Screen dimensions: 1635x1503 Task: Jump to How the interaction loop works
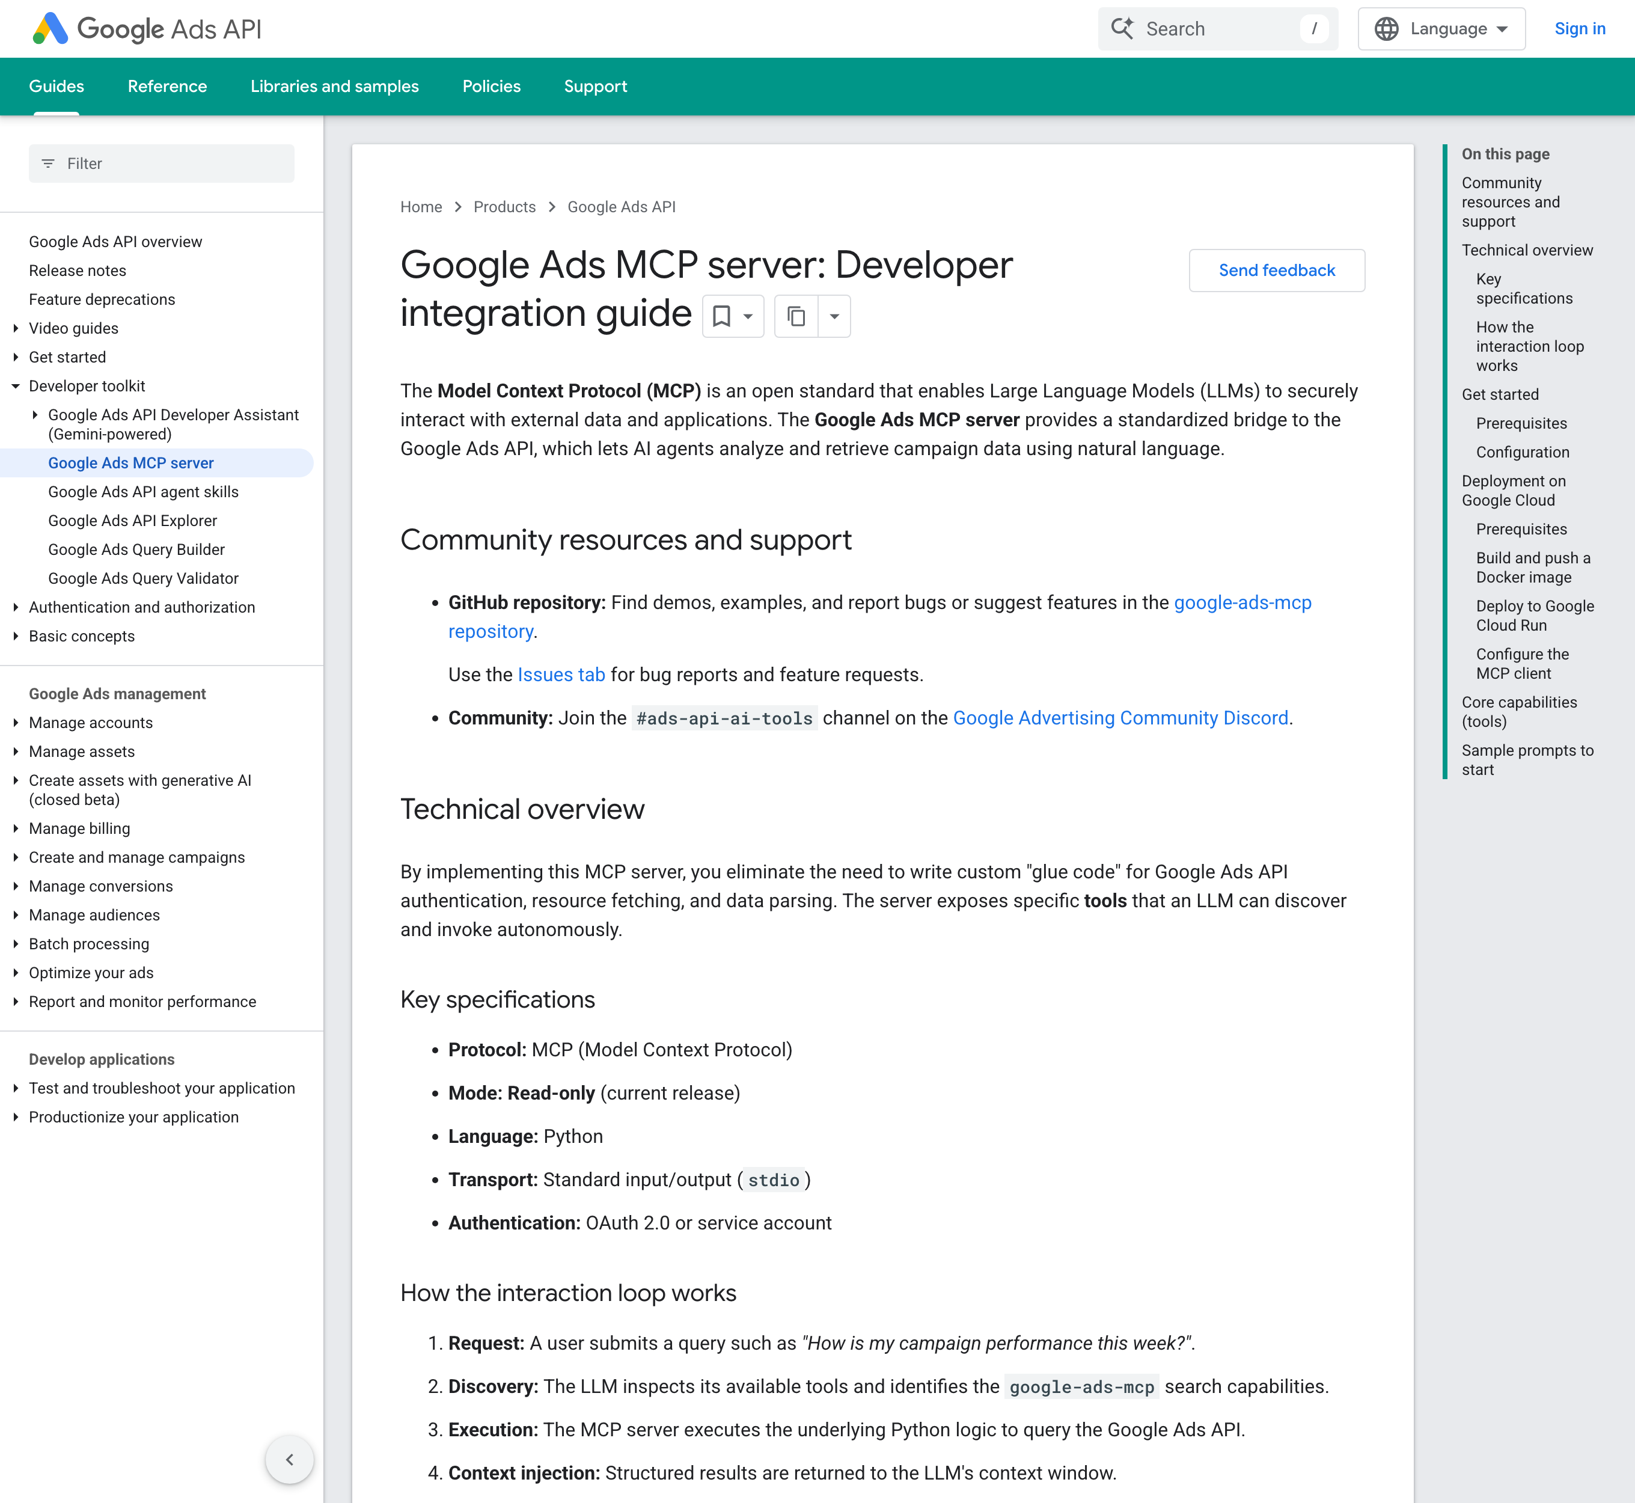click(x=1529, y=346)
